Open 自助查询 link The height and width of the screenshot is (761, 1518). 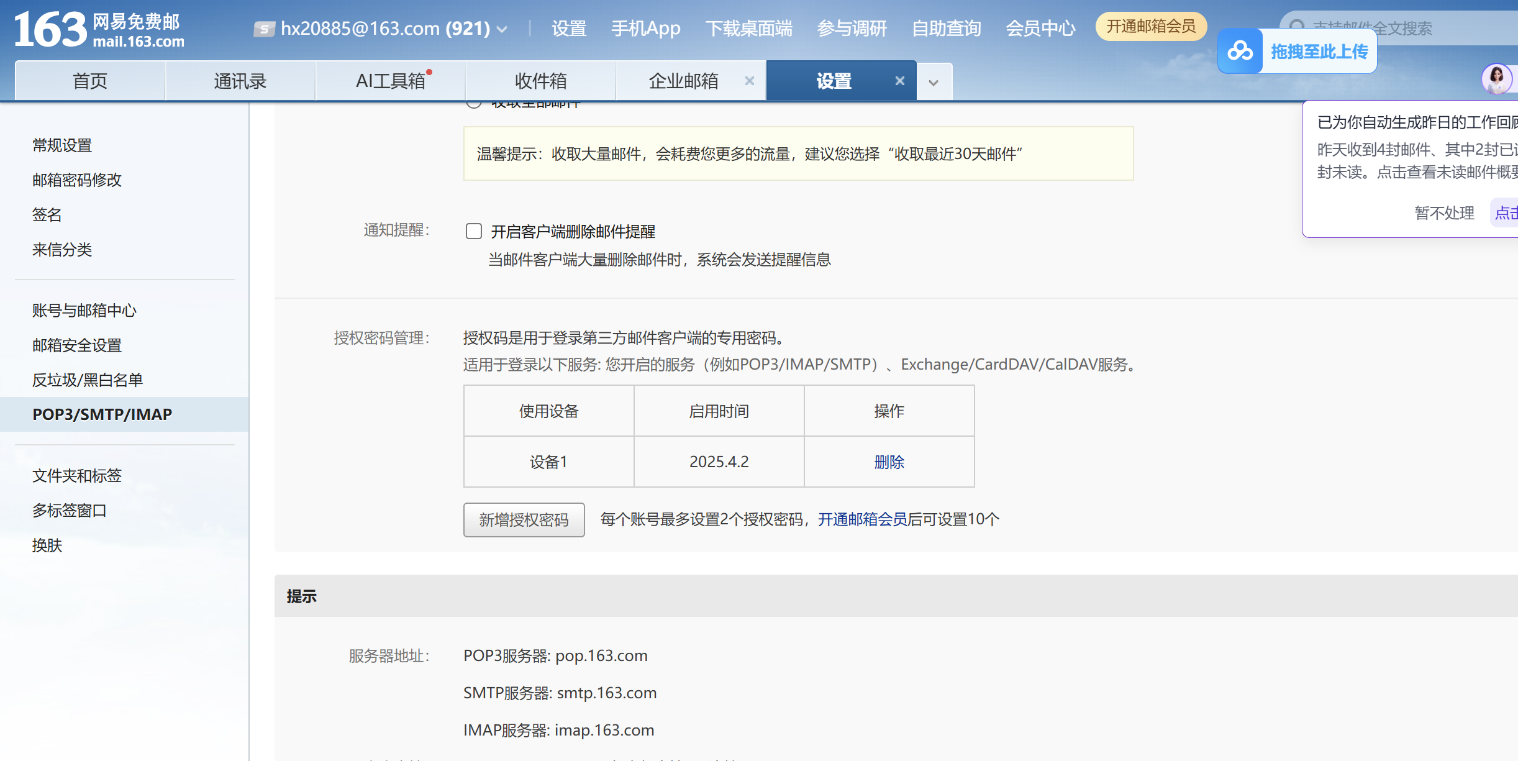pos(946,29)
